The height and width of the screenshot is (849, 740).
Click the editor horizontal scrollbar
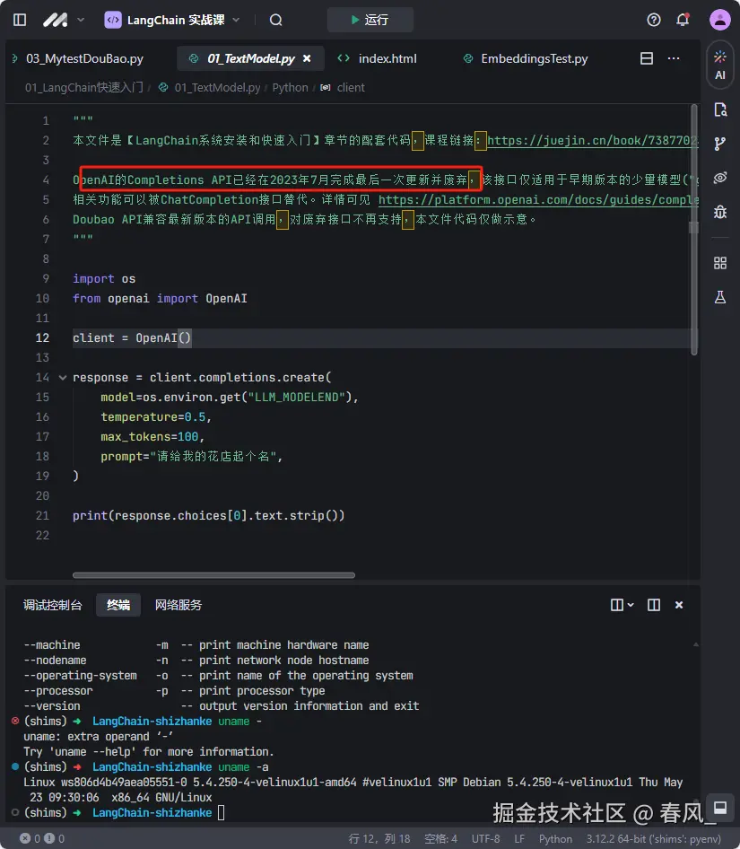point(213,575)
